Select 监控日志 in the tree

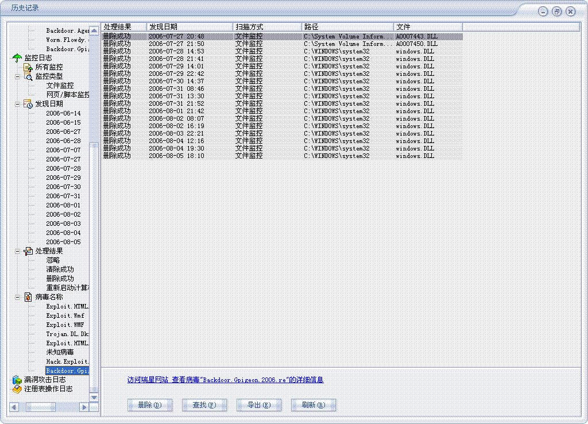(38, 58)
